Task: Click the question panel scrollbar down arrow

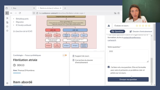Action: pyautogui.click(x=151, y=84)
